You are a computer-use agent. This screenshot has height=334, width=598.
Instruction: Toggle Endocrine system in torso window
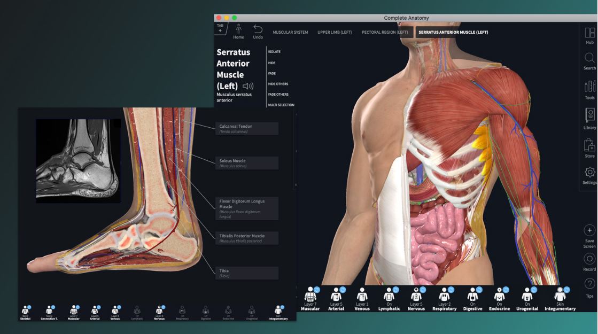pyautogui.click(x=499, y=299)
